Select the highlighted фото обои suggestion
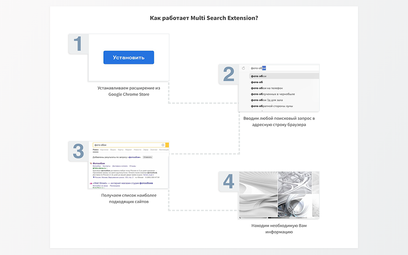The height and width of the screenshot is (255, 408). point(284,76)
